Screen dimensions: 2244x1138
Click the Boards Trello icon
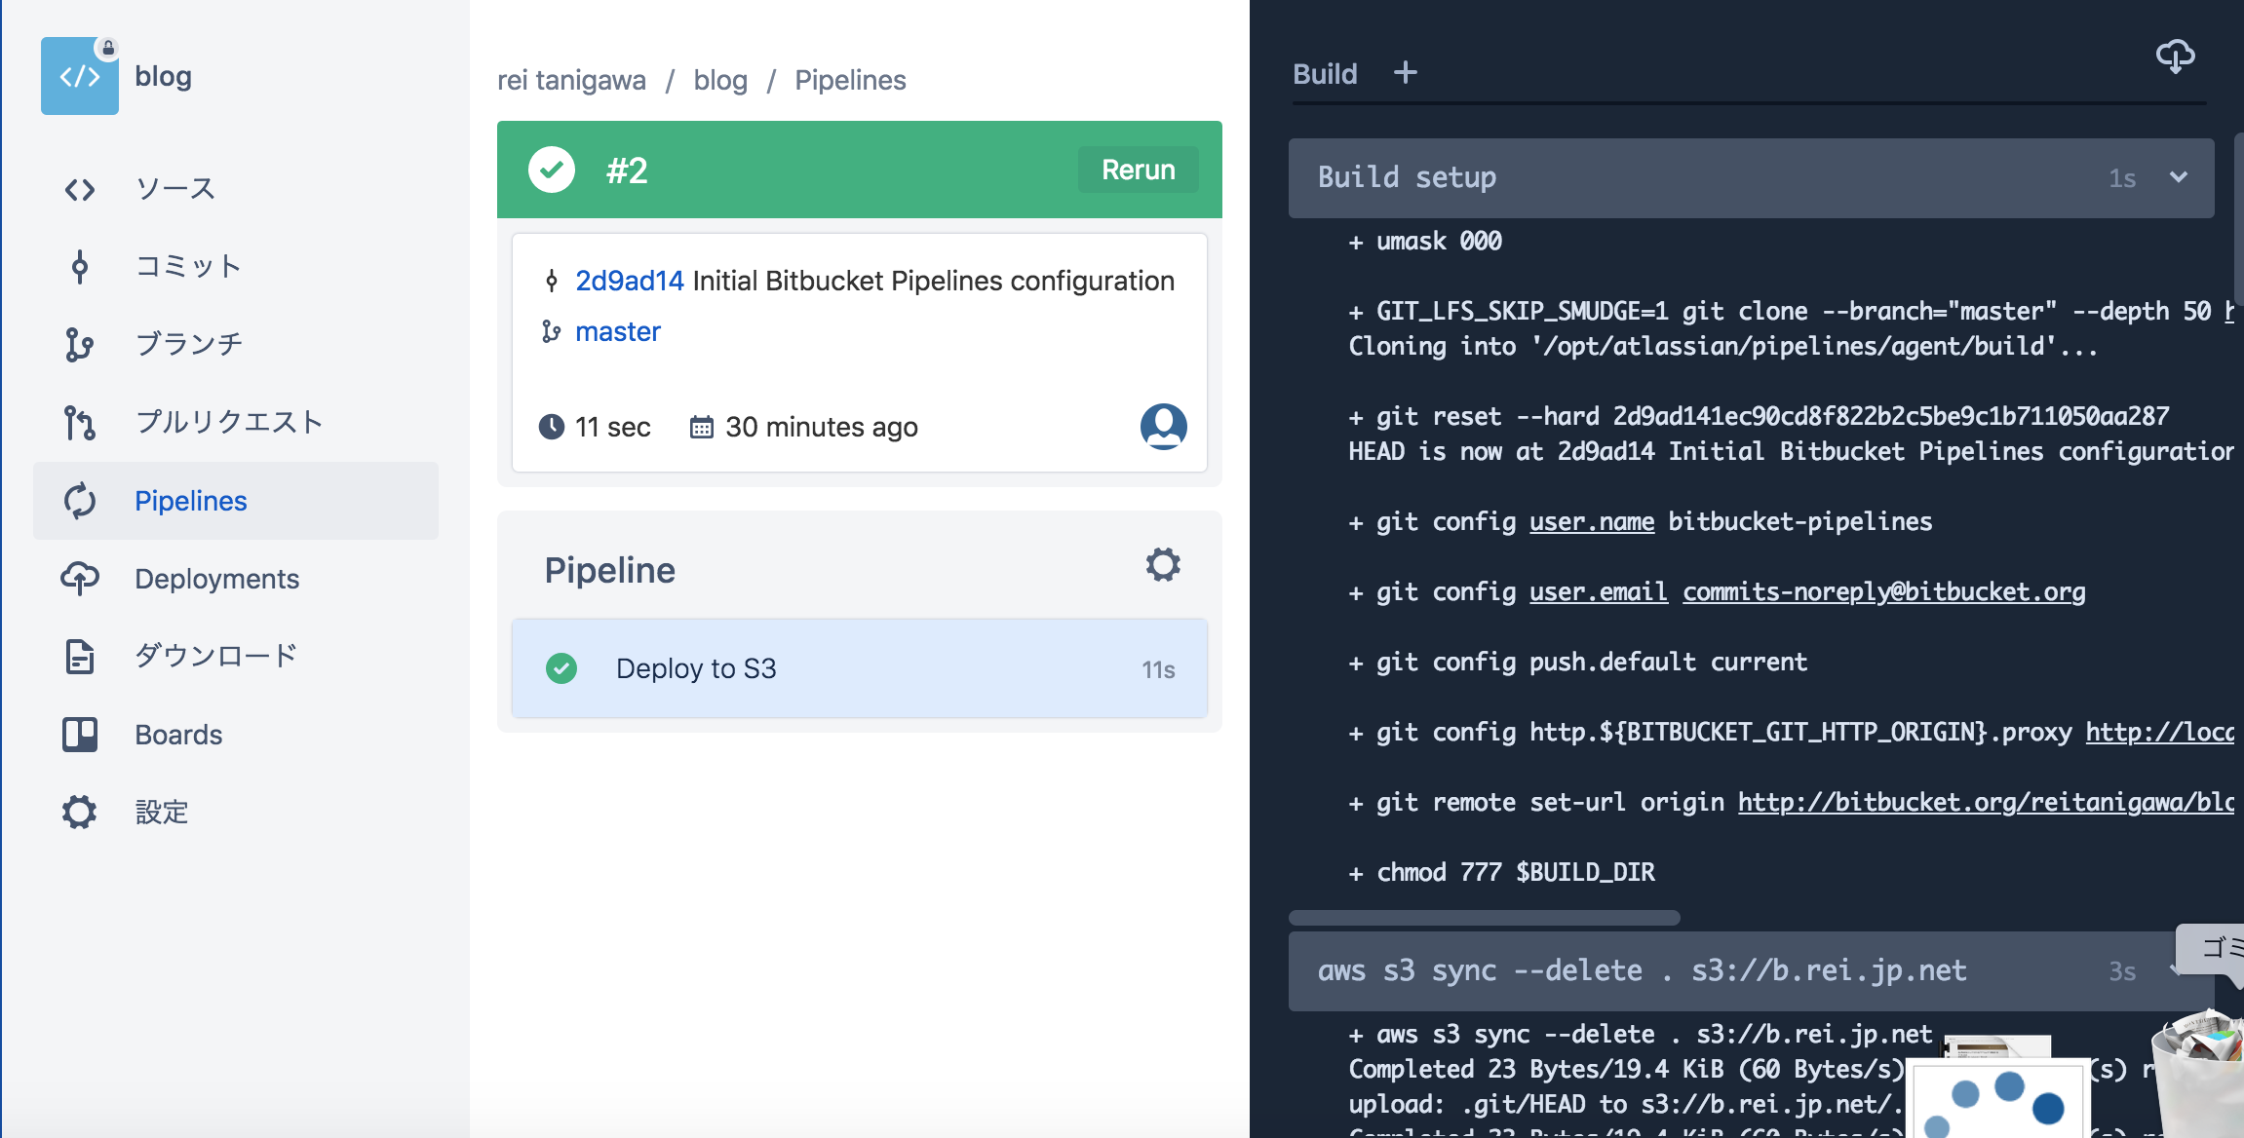[80, 735]
